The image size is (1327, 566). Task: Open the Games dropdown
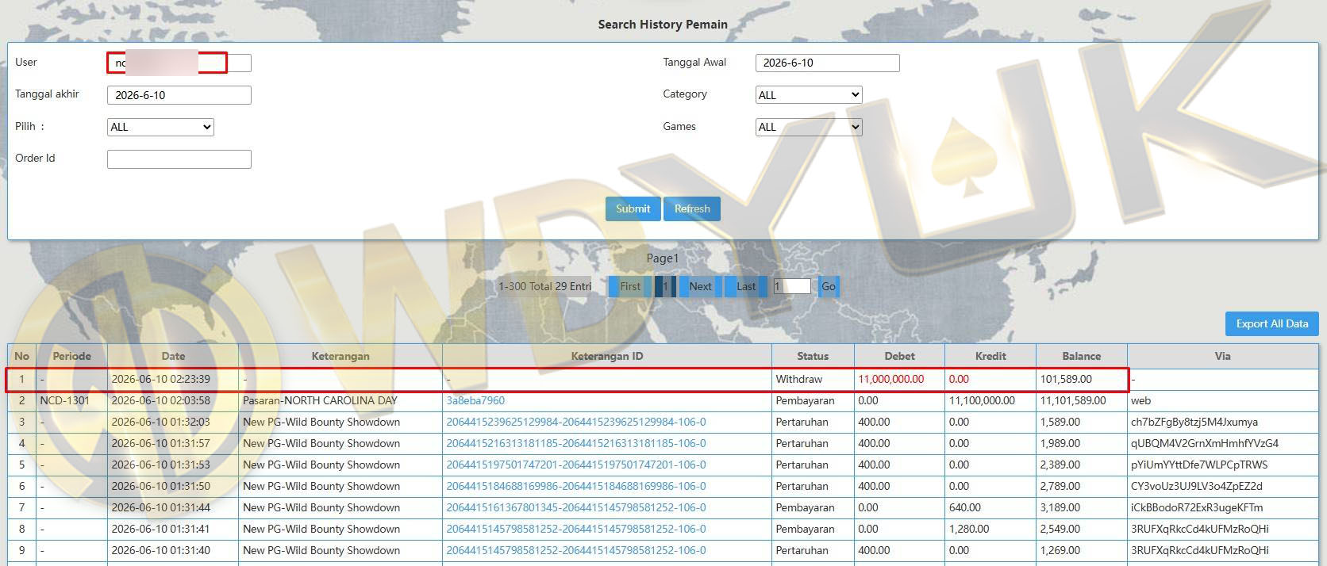click(x=809, y=127)
